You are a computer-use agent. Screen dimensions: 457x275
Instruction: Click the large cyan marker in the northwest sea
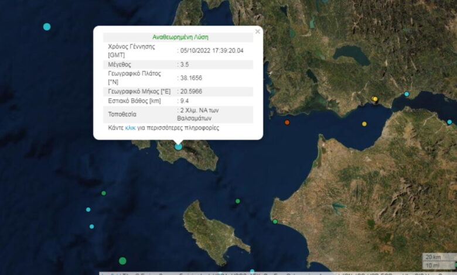click(x=47, y=26)
